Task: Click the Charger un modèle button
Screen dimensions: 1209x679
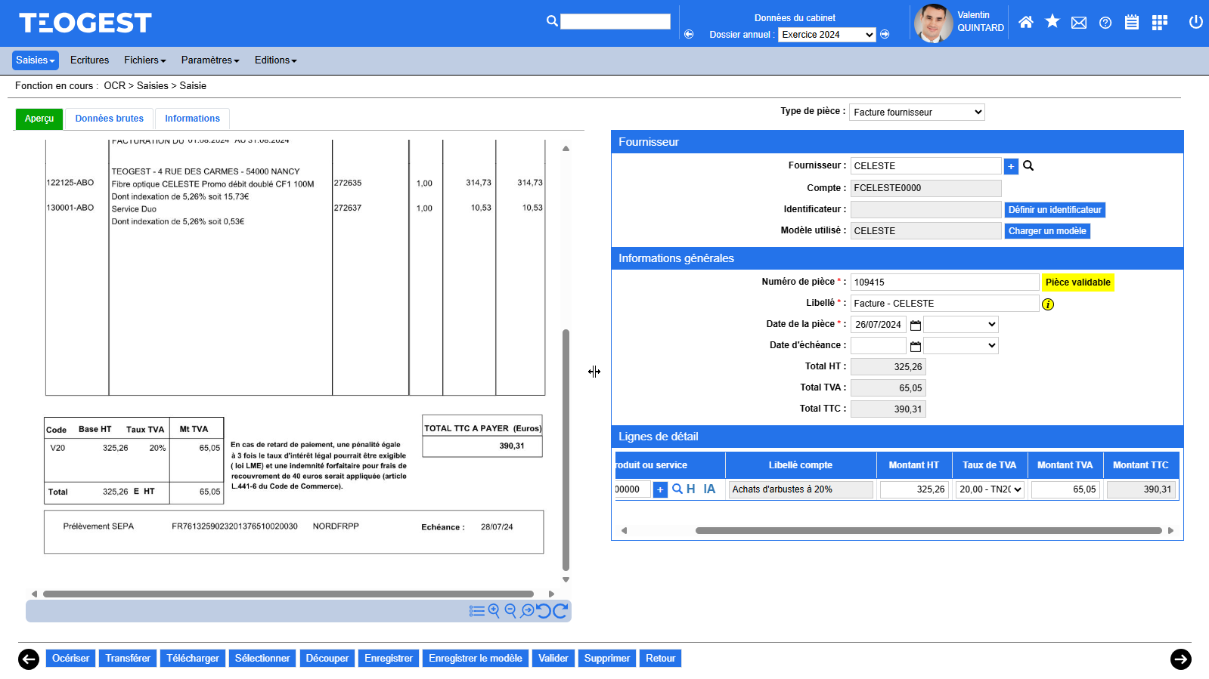Action: click(1047, 231)
